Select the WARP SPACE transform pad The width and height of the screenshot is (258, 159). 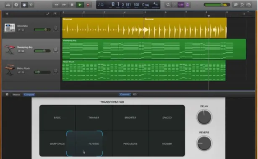coord(57,144)
